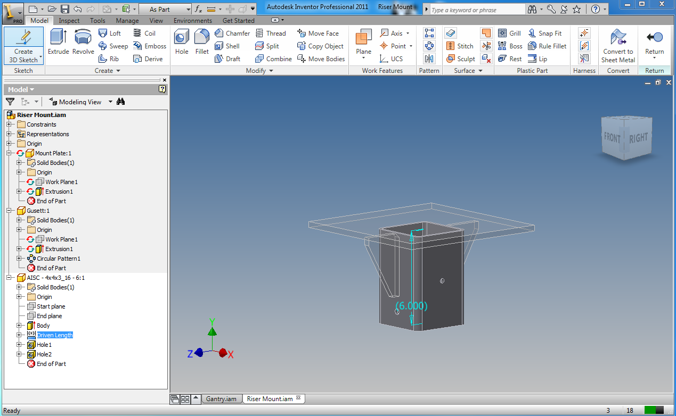The image size is (676, 416).
Task: Collapse the Mount Plate:1 node
Action: click(x=9, y=153)
